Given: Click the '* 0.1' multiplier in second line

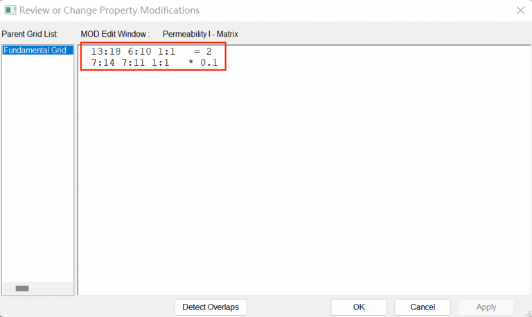Looking at the screenshot, I should pos(202,63).
